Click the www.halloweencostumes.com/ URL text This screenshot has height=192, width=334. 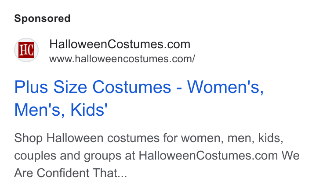(x=122, y=59)
